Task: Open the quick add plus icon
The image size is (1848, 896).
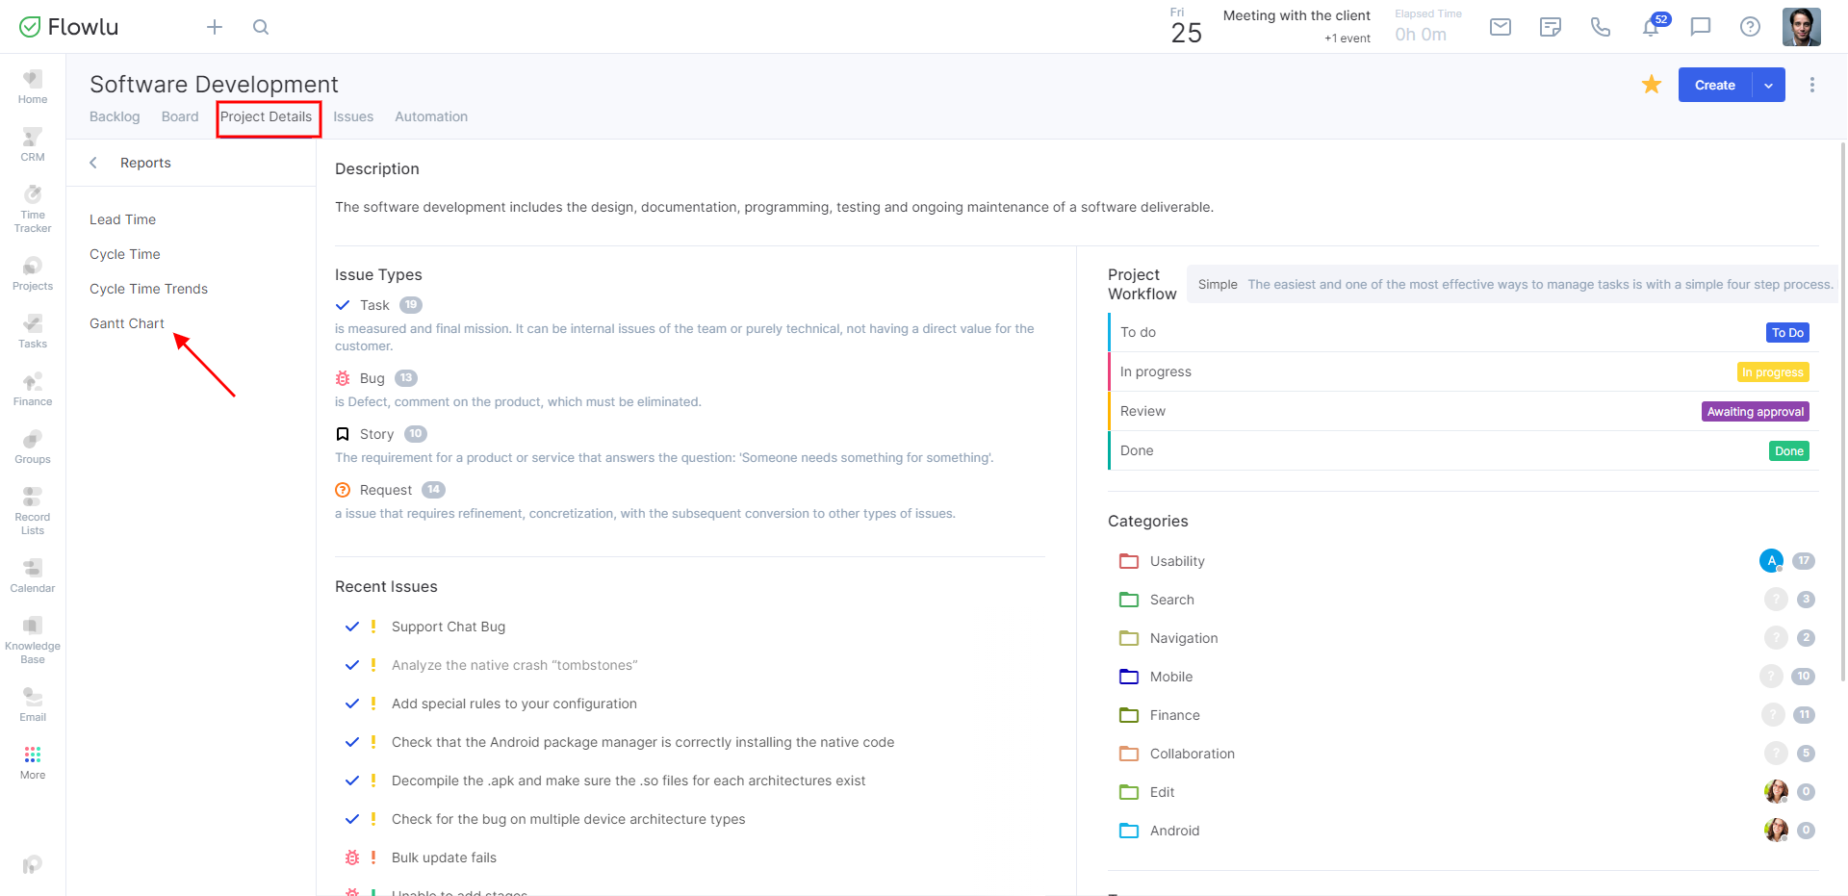Action: [x=214, y=27]
